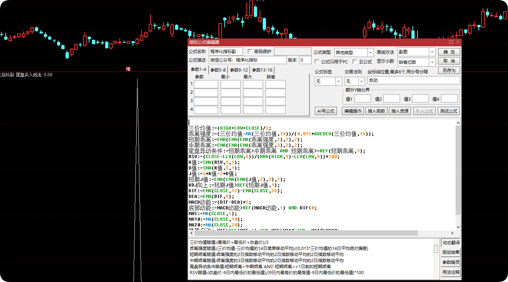
Task: Open the 显示小数 dropdown showing 缺省位数
Action: click(432, 62)
